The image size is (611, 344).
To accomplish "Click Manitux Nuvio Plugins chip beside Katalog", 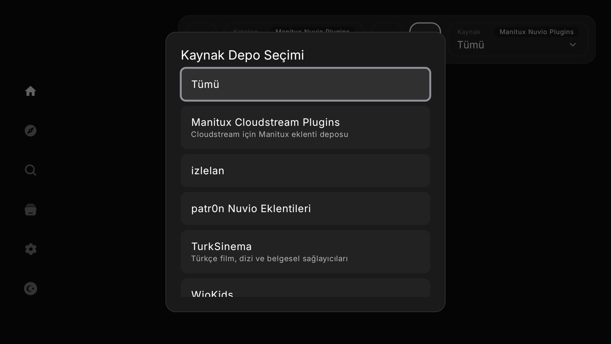I will click(313, 30).
